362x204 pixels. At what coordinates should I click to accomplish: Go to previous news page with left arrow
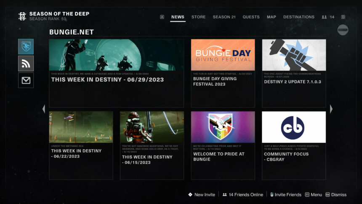44,109
